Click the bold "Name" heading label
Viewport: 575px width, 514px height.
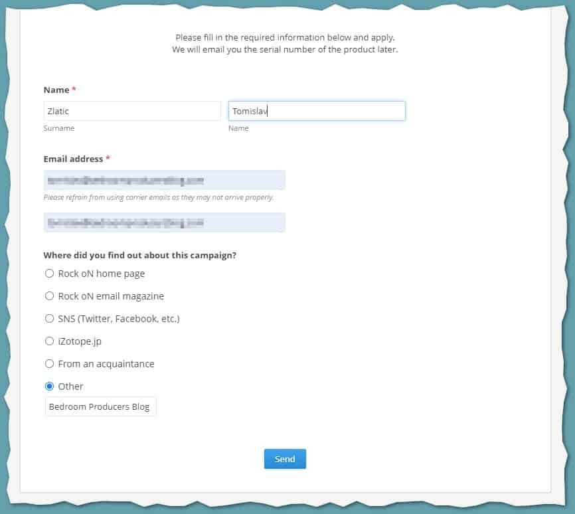tap(56, 90)
